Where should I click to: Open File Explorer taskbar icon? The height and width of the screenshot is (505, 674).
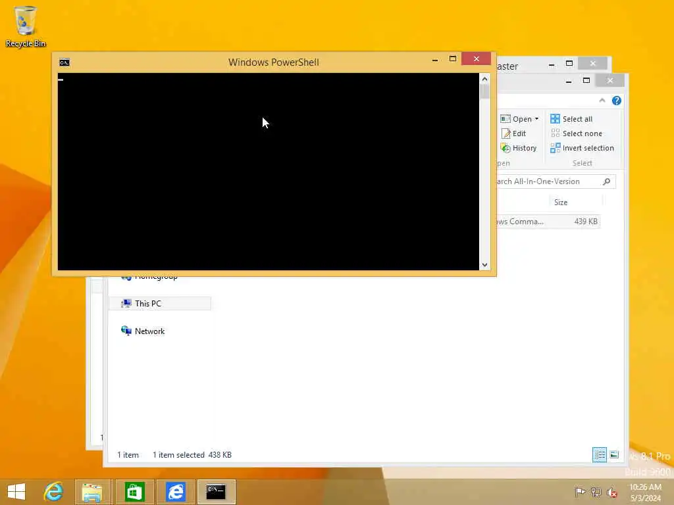point(93,492)
